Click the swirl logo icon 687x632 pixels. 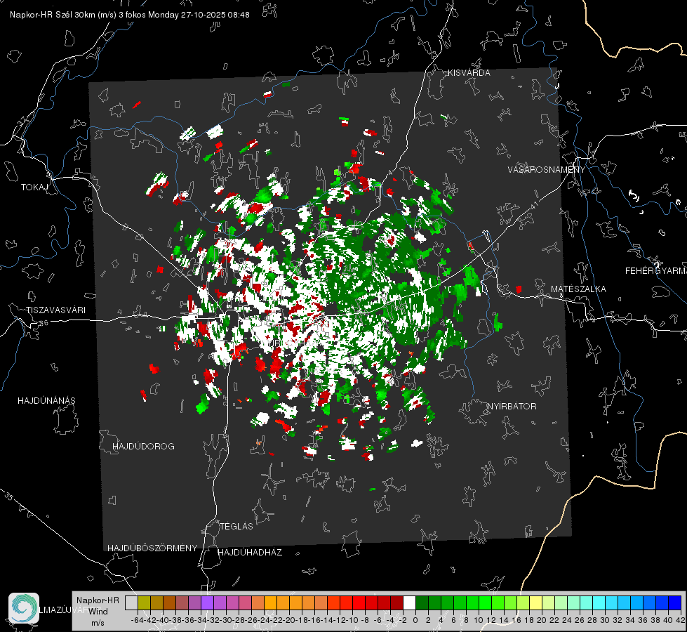point(24,608)
